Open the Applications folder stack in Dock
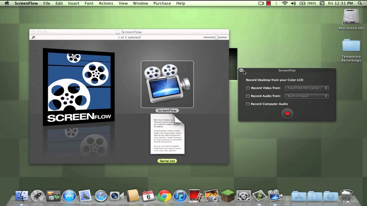This screenshot has width=367, height=206. [299, 196]
